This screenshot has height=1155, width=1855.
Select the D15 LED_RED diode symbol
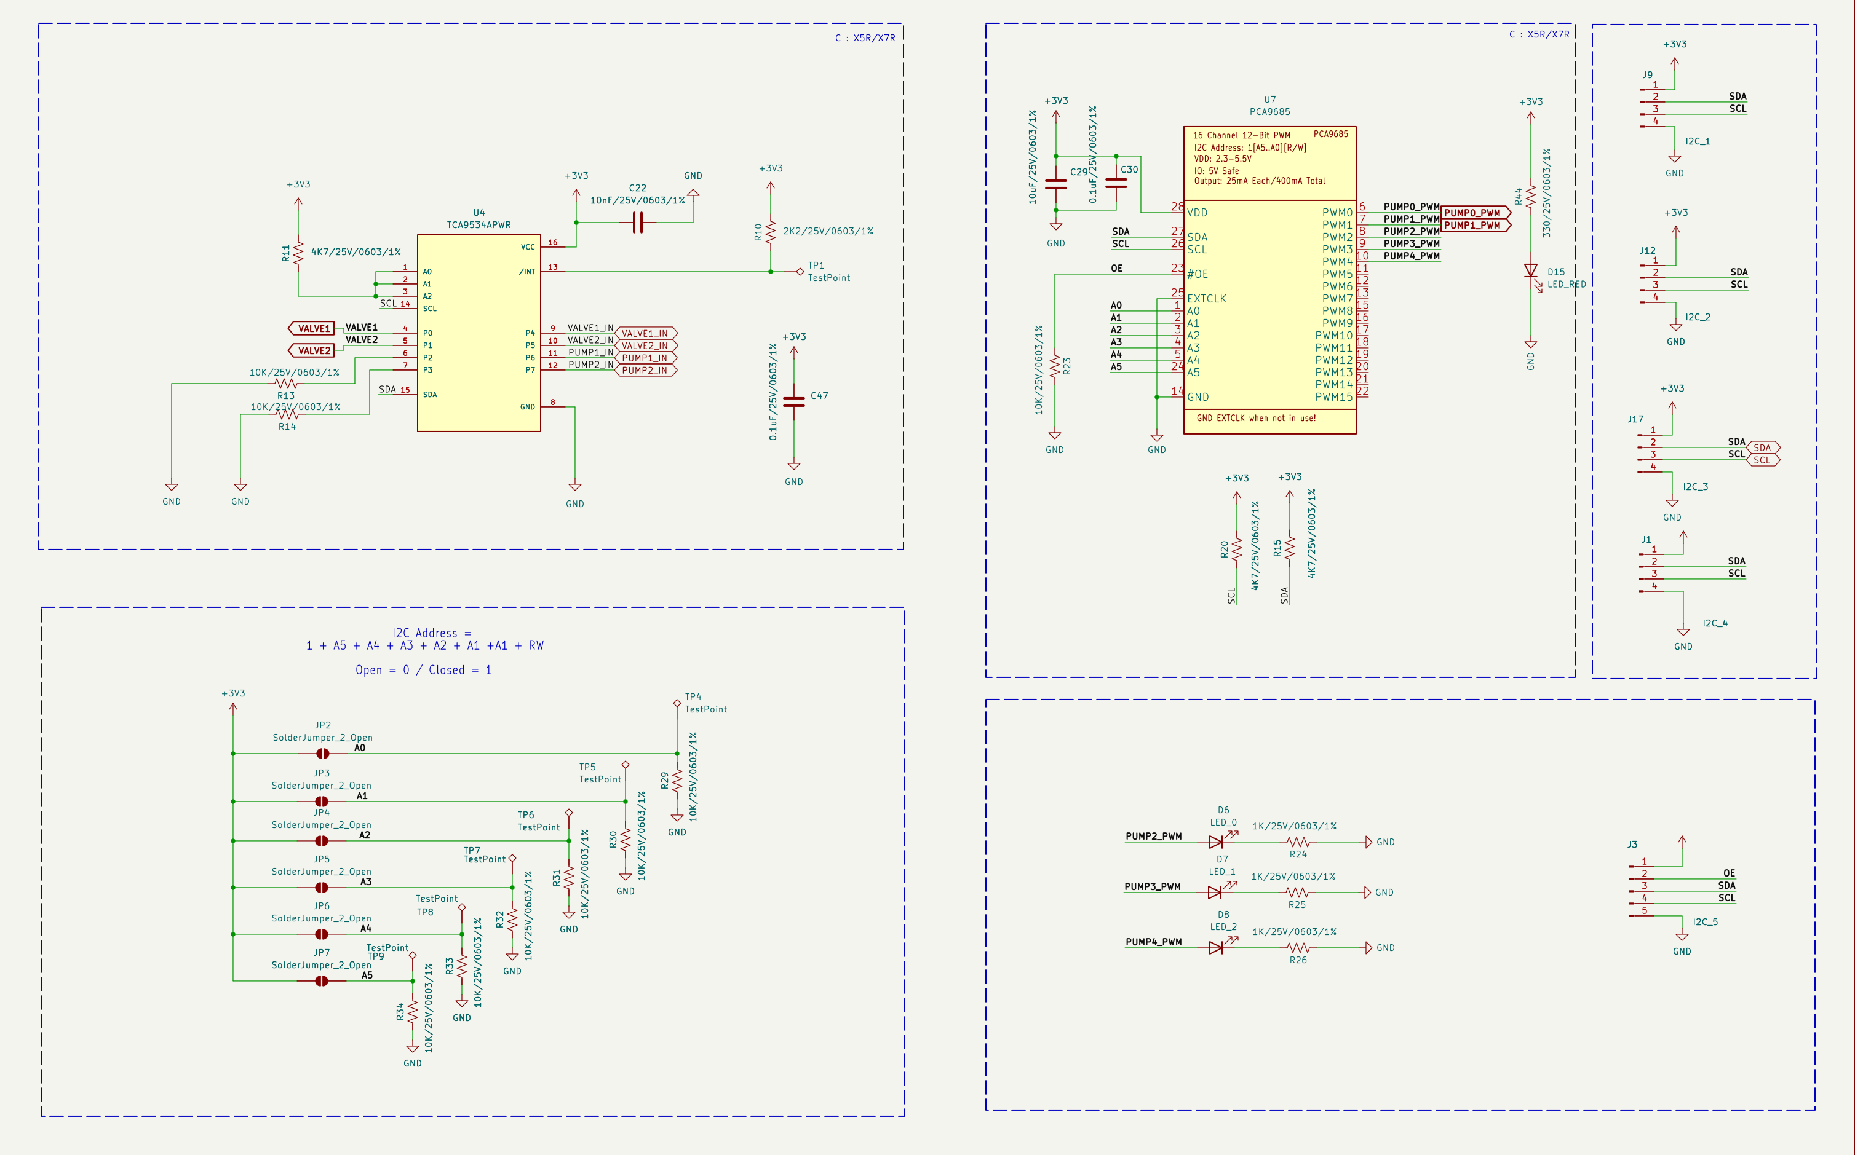click(x=1531, y=272)
